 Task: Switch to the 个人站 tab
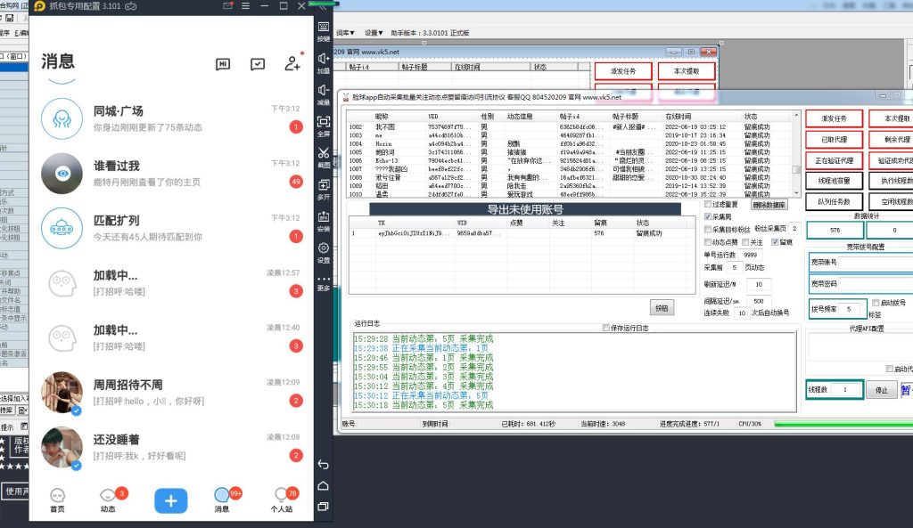[x=281, y=499]
